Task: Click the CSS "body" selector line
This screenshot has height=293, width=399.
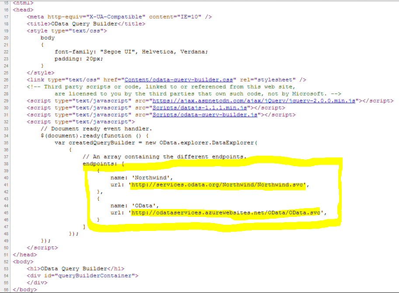Action: coord(48,38)
